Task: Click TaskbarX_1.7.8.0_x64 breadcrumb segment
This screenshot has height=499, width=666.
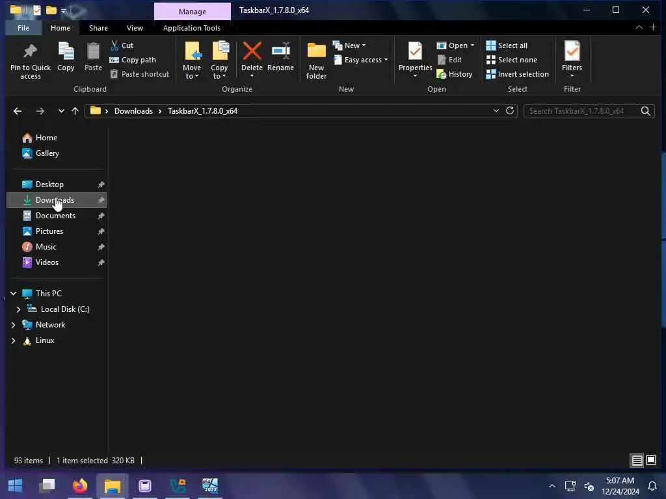Action: pyautogui.click(x=202, y=111)
